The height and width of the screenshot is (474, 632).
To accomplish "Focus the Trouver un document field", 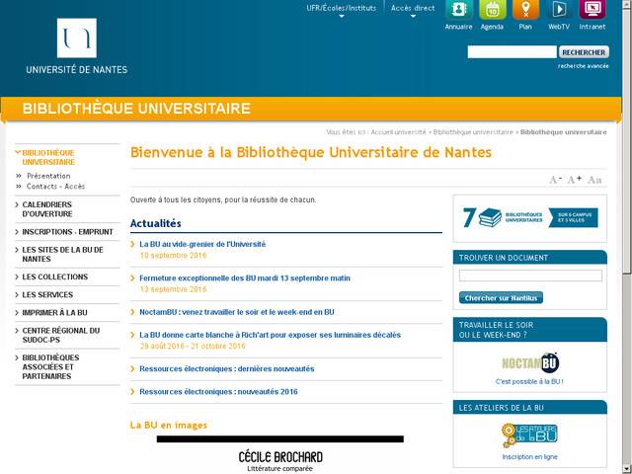I will point(530,276).
